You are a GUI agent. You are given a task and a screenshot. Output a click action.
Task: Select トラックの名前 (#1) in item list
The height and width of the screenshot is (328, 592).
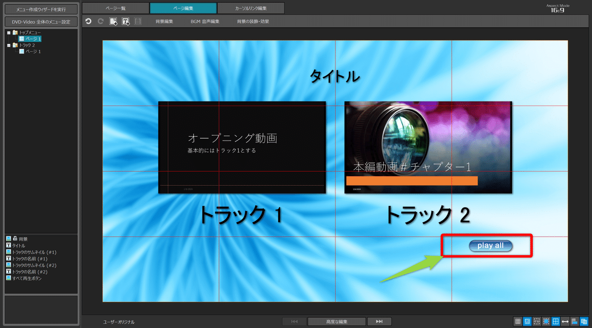click(27, 258)
